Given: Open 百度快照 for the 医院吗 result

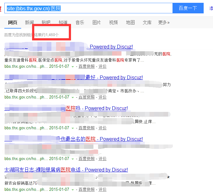Looking at the screenshot, I should coord(86,128).
